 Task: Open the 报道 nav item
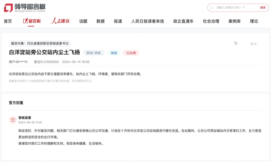[118, 21]
